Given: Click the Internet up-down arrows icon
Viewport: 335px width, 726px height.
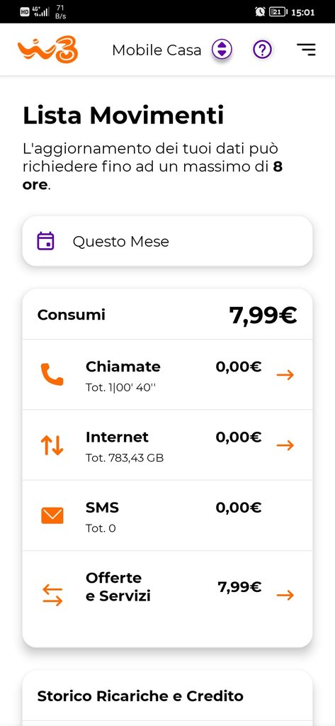Looking at the screenshot, I should coord(52,445).
